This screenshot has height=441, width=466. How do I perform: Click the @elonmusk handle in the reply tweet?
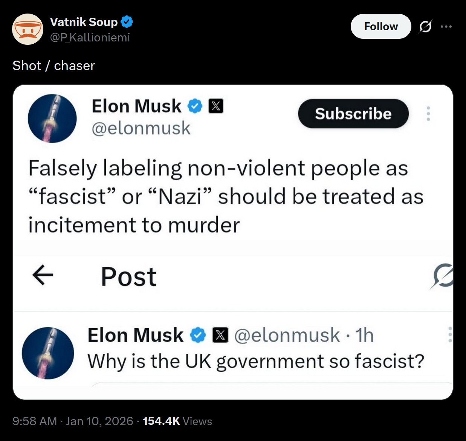pos(286,335)
